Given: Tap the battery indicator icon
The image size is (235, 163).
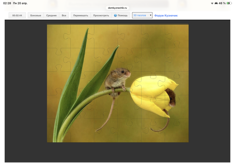Looking at the screenshot, I should point(229,3).
